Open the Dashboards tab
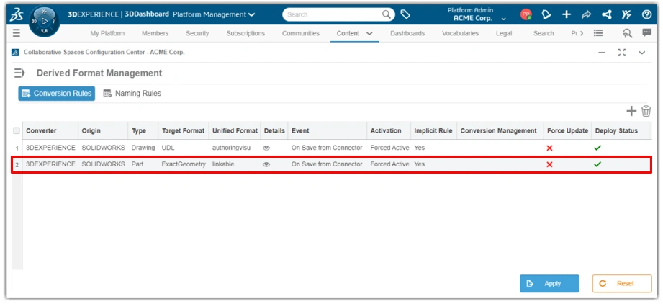This screenshot has height=304, width=663. (407, 33)
